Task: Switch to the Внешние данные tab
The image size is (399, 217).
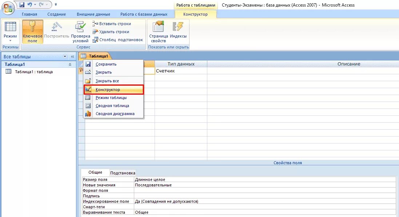Action: pyautogui.click(x=93, y=14)
